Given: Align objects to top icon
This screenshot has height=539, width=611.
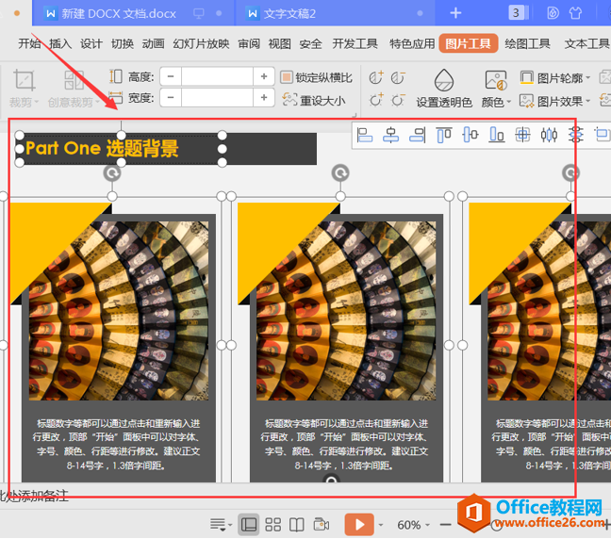Looking at the screenshot, I should [x=444, y=135].
